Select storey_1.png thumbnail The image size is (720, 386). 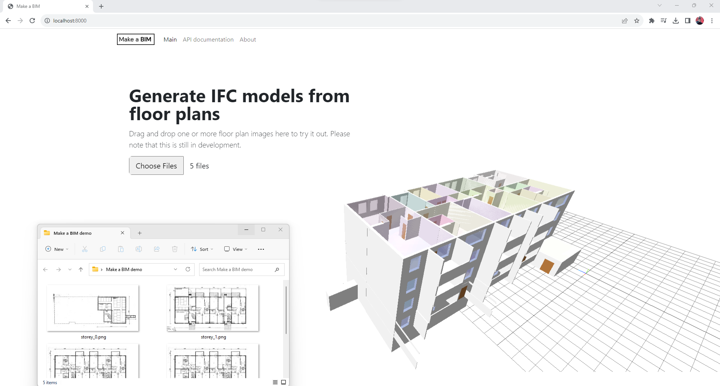click(213, 308)
